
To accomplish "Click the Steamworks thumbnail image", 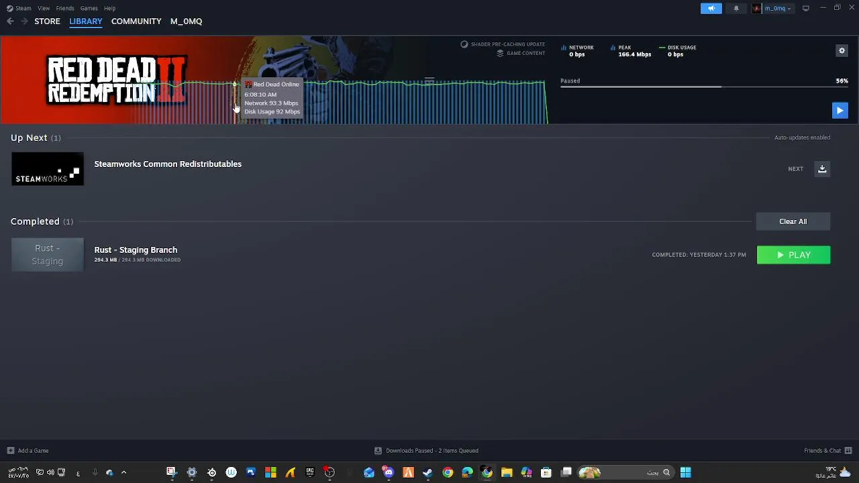I will pyautogui.click(x=48, y=169).
